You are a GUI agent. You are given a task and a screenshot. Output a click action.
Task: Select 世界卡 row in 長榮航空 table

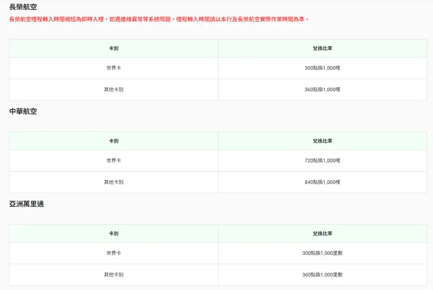click(x=218, y=68)
